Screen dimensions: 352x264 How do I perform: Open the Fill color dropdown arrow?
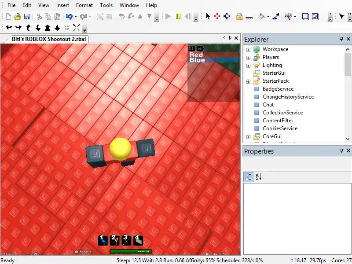[x=268, y=16]
